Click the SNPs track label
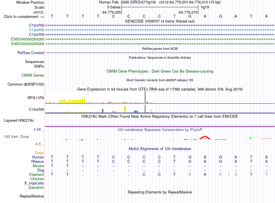275x203 pixels. tap(39, 67)
